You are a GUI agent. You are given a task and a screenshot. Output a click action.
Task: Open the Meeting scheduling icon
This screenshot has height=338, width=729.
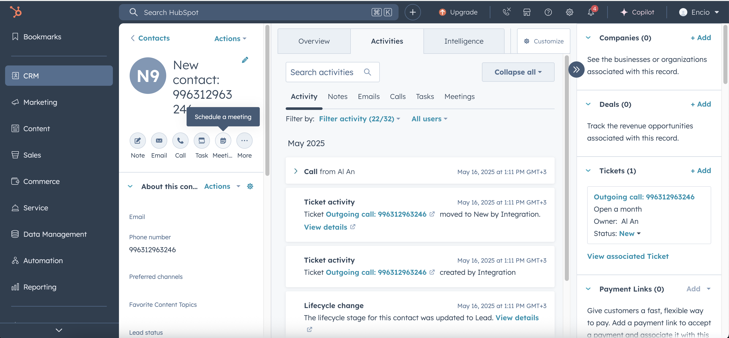coord(223,141)
